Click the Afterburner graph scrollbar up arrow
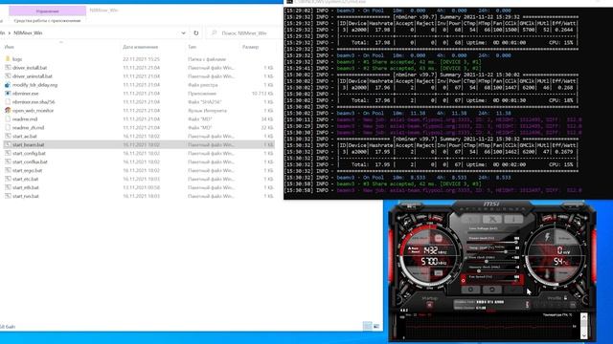 click(584, 316)
